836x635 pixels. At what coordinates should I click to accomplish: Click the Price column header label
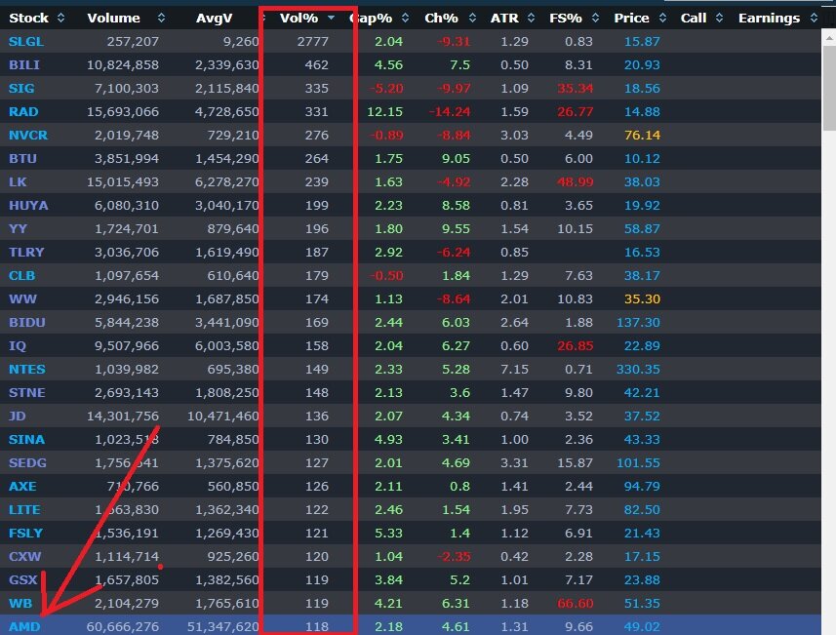(x=631, y=19)
